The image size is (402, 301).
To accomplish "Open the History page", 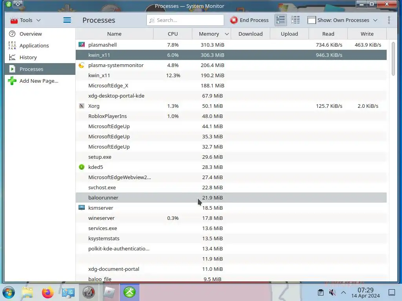I will click(x=40, y=57).
